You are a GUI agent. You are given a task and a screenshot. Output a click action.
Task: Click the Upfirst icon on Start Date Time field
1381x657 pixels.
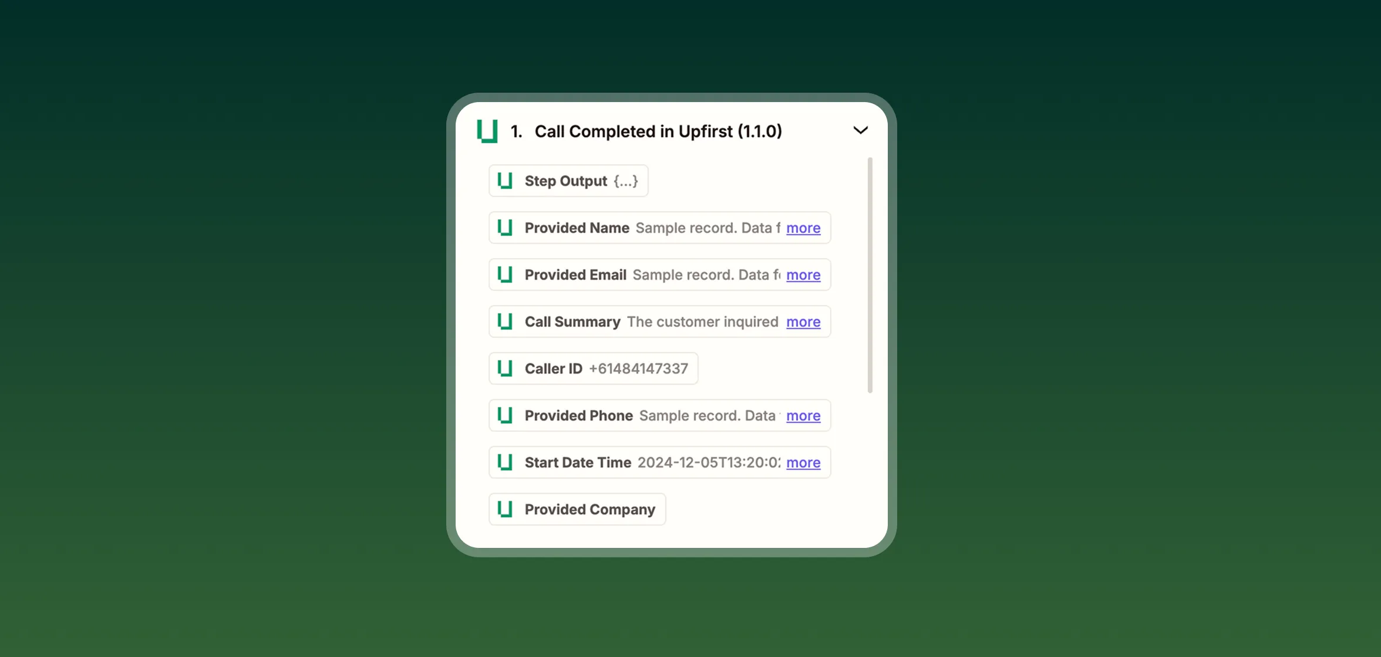pyautogui.click(x=506, y=462)
